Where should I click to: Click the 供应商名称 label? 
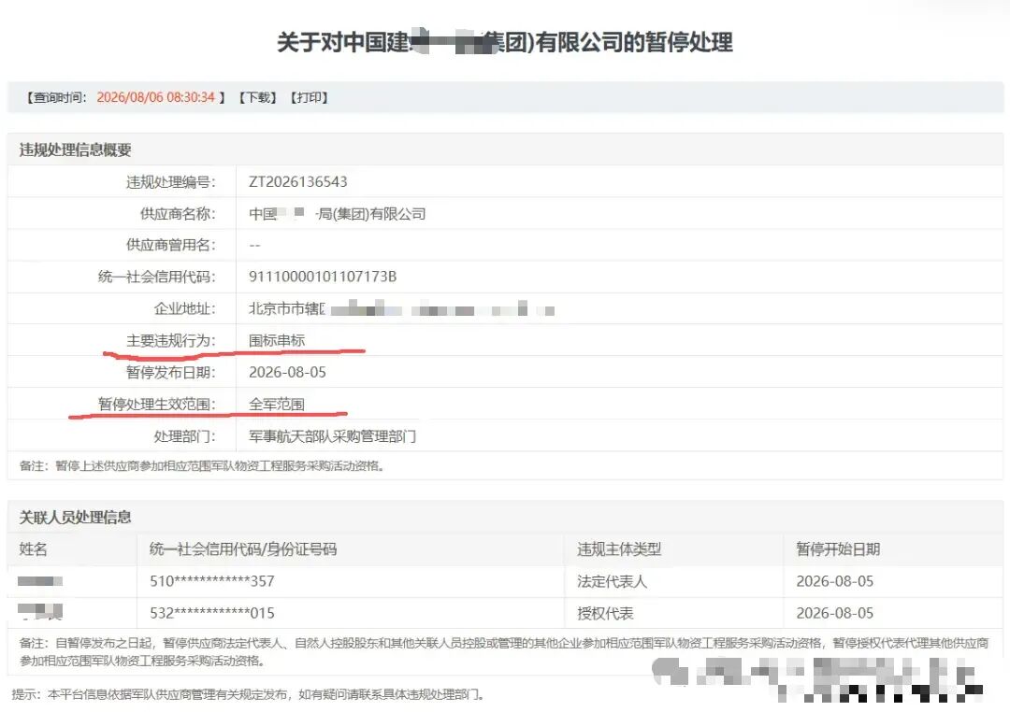point(178,214)
